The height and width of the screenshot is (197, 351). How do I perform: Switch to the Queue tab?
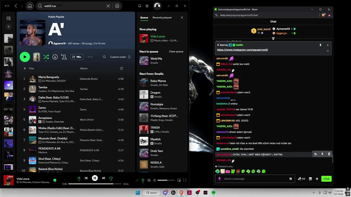144,18
